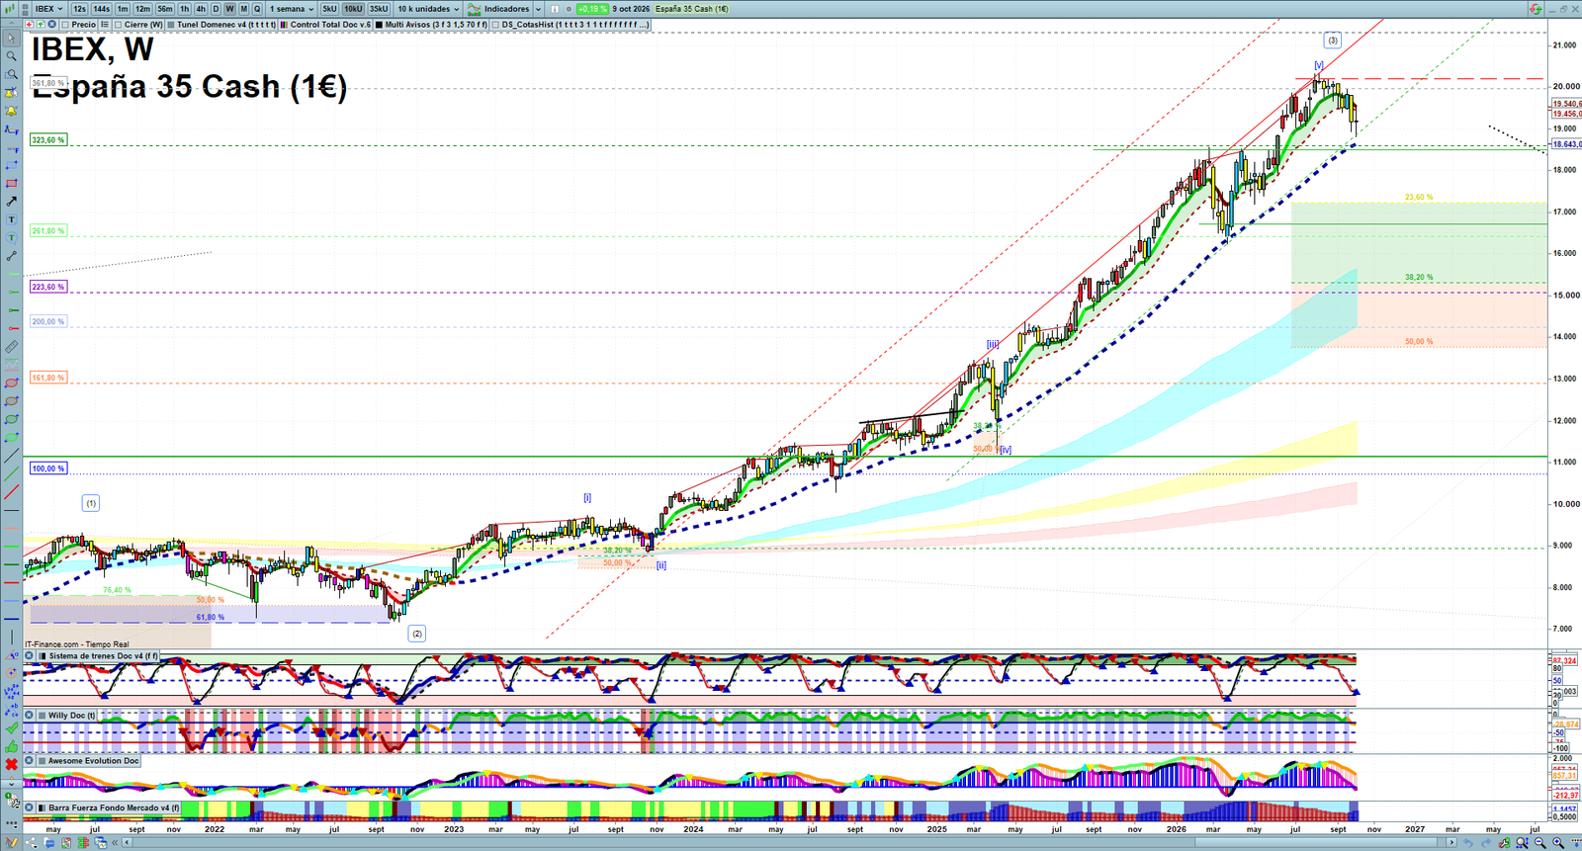Viewport: 1582px width, 851px height.
Task: Switch to the D daily timeframe
Action: click(x=216, y=9)
